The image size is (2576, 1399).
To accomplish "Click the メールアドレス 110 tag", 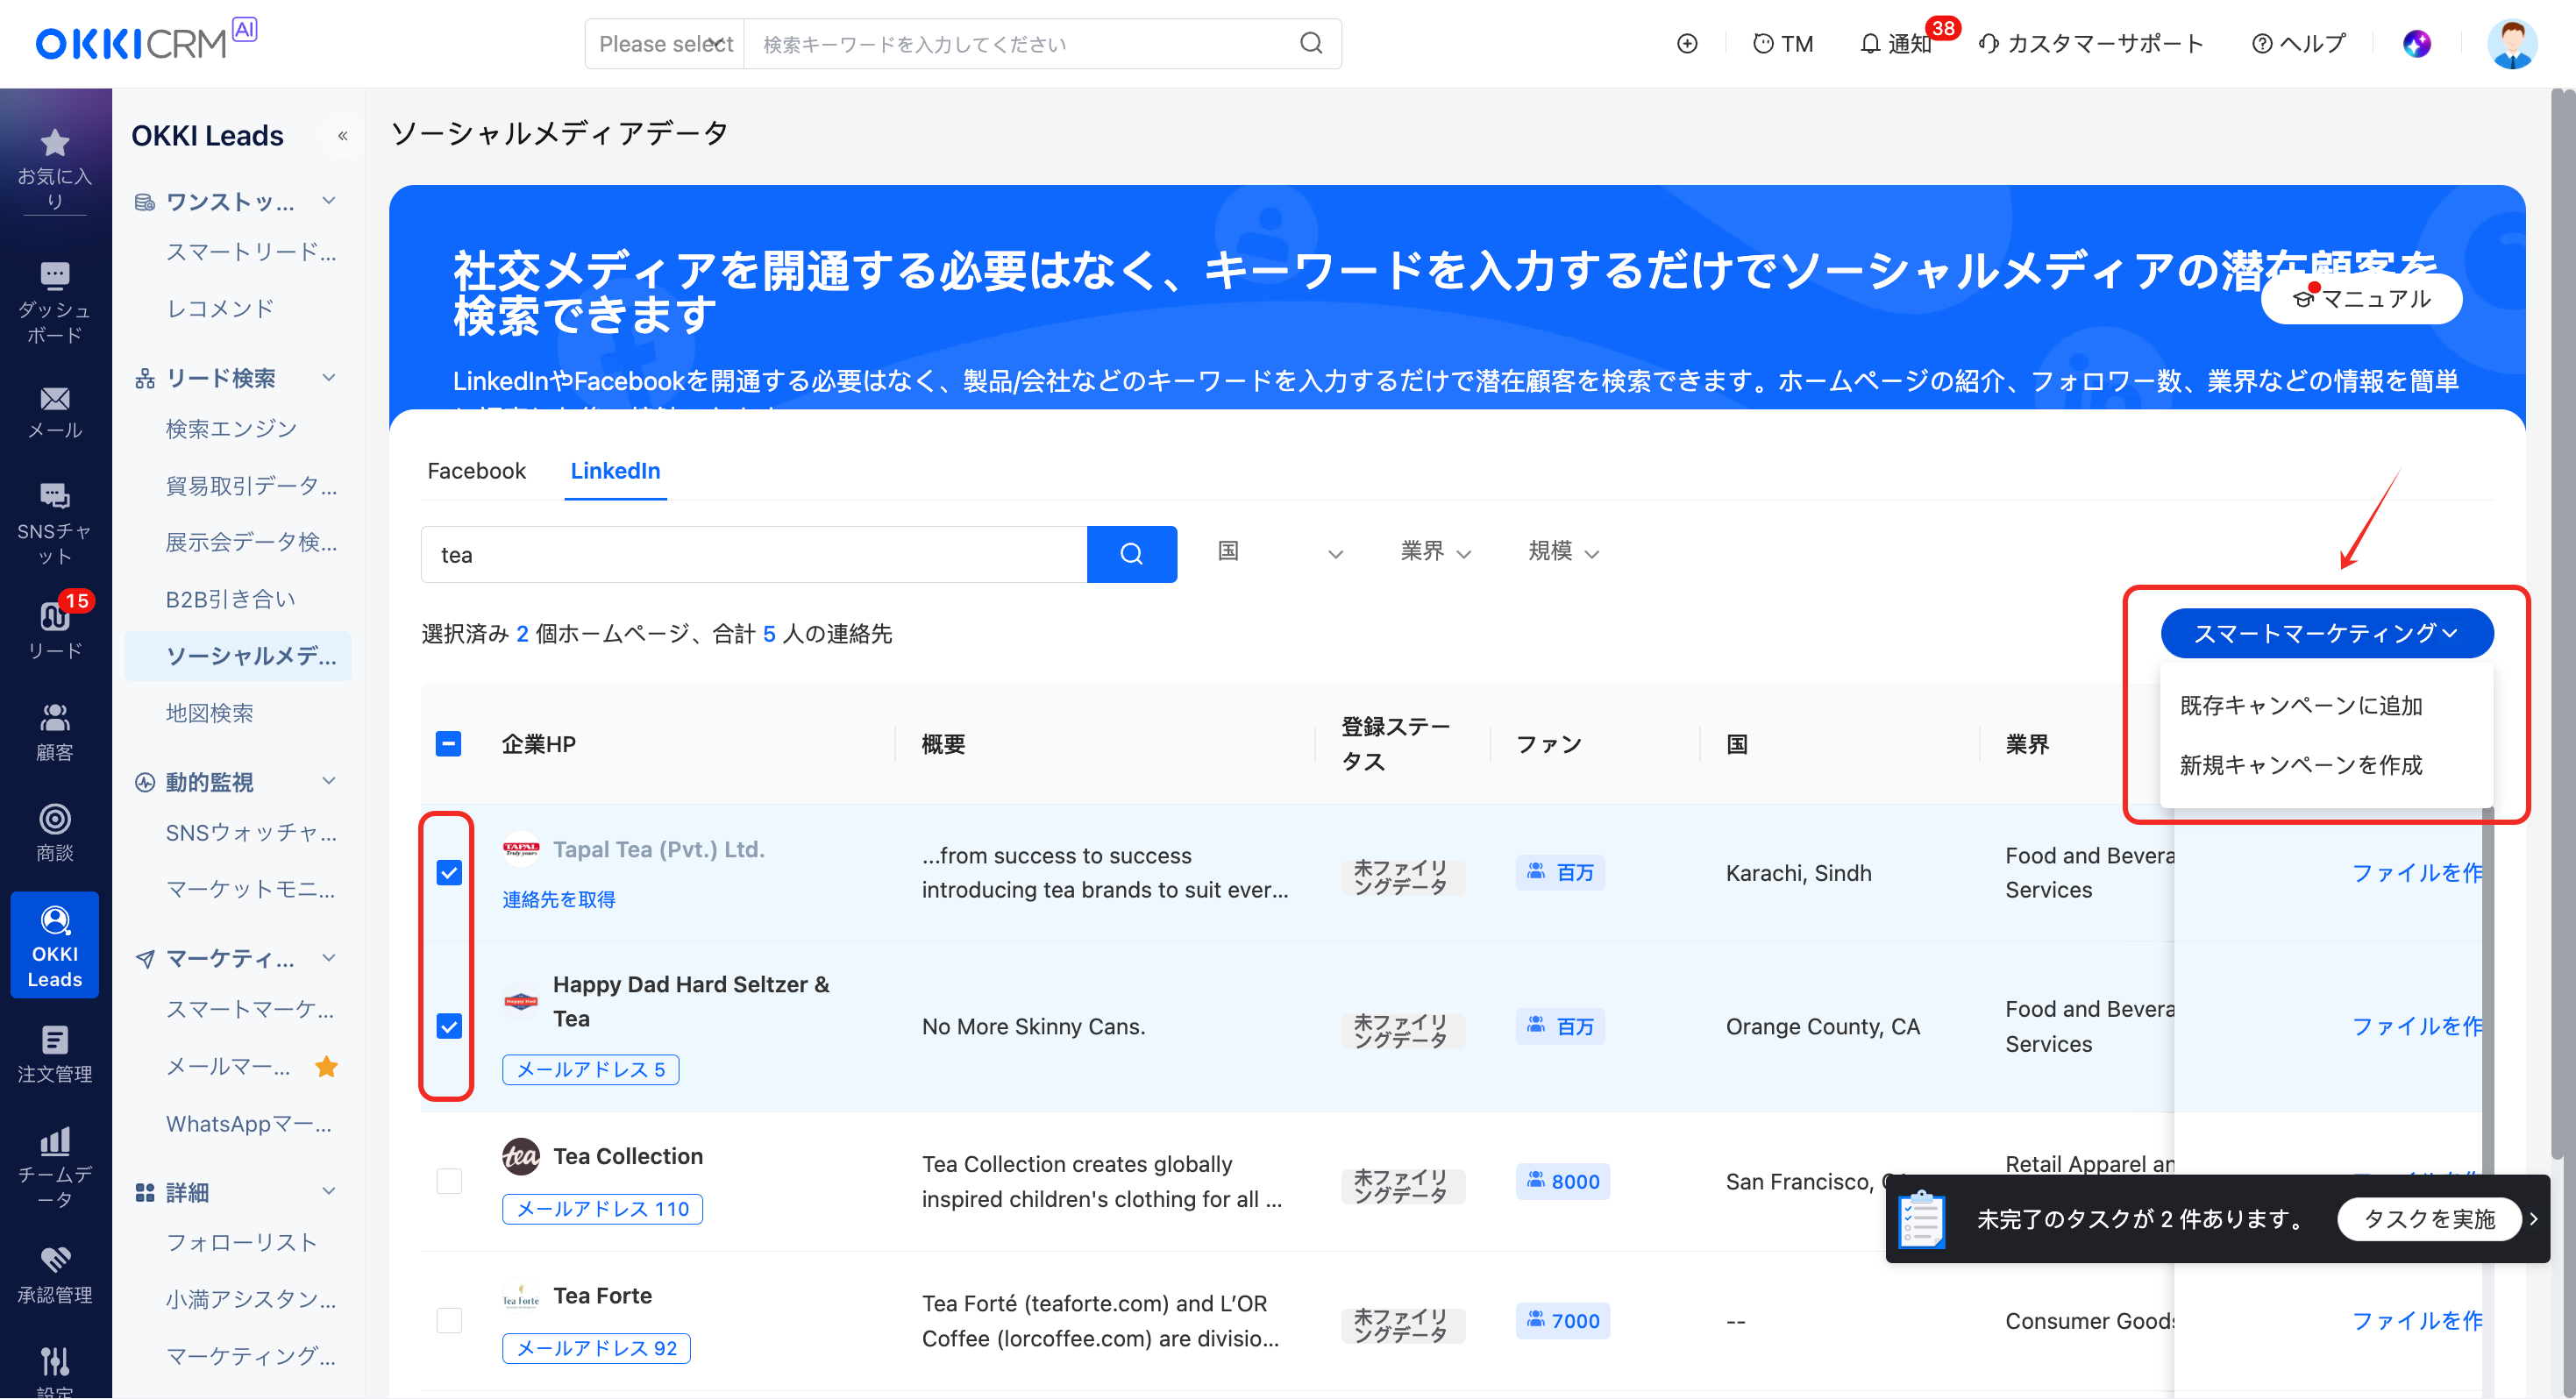I will (602, 1209).
